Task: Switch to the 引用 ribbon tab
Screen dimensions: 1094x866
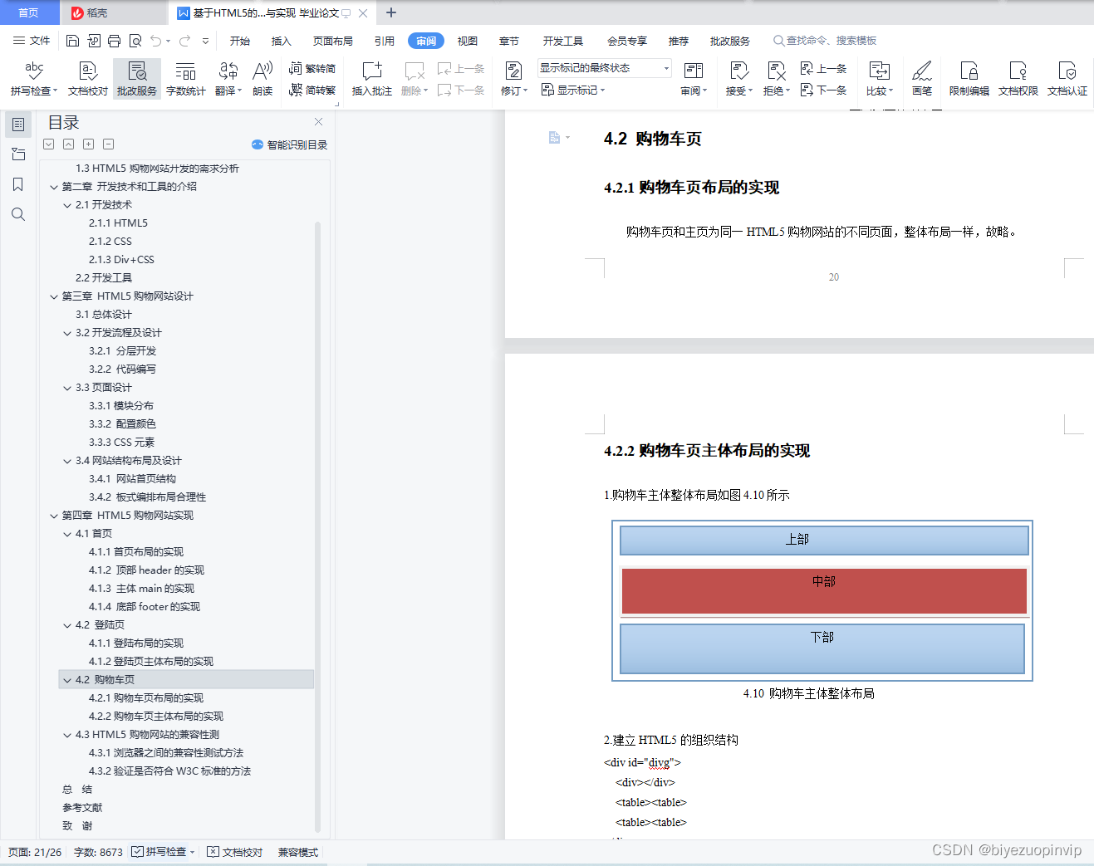Action: tap(385, 41)
